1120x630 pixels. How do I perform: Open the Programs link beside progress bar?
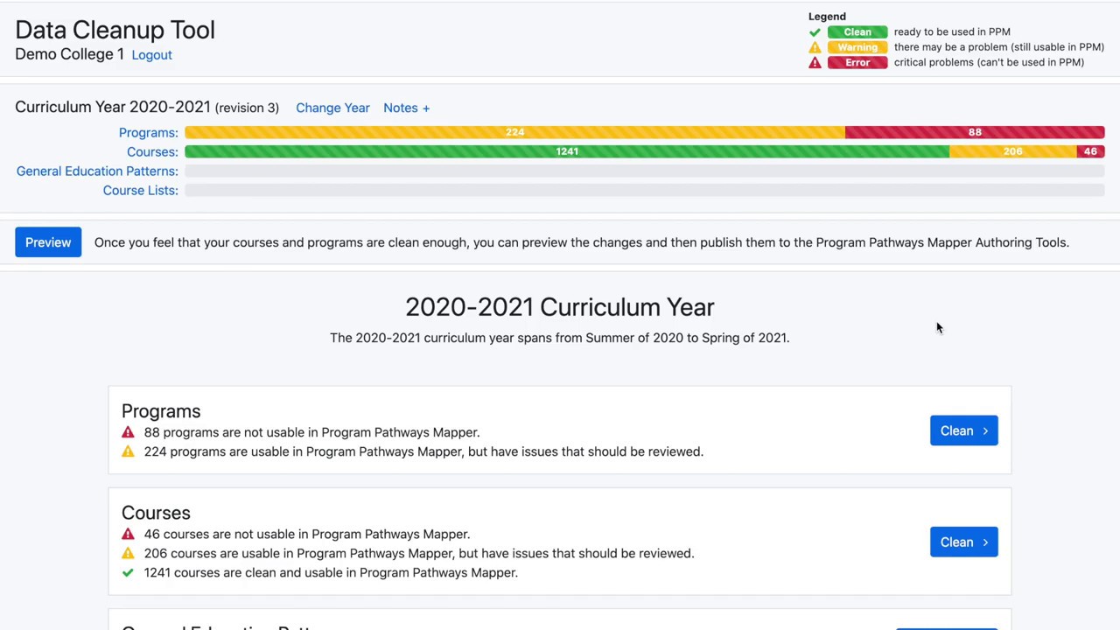[x=148, y=132]
